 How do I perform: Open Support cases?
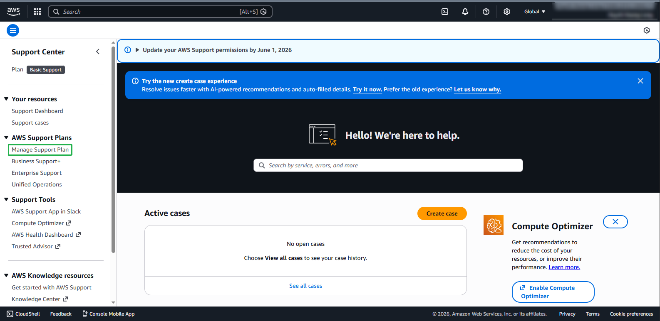click(30, 123)
